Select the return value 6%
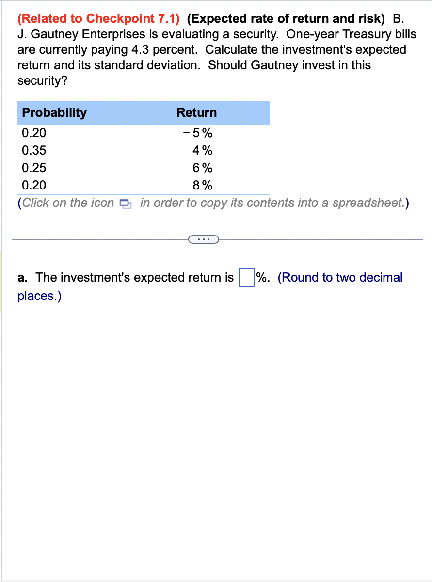The image size is (432, 582). tap(203, 168)
